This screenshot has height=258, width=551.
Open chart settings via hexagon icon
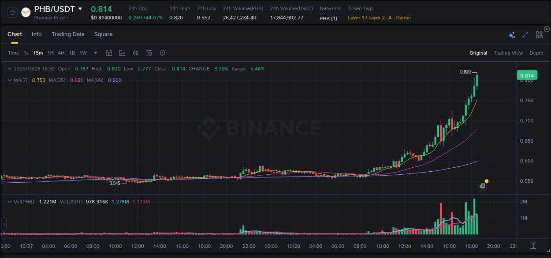point(162,53)
